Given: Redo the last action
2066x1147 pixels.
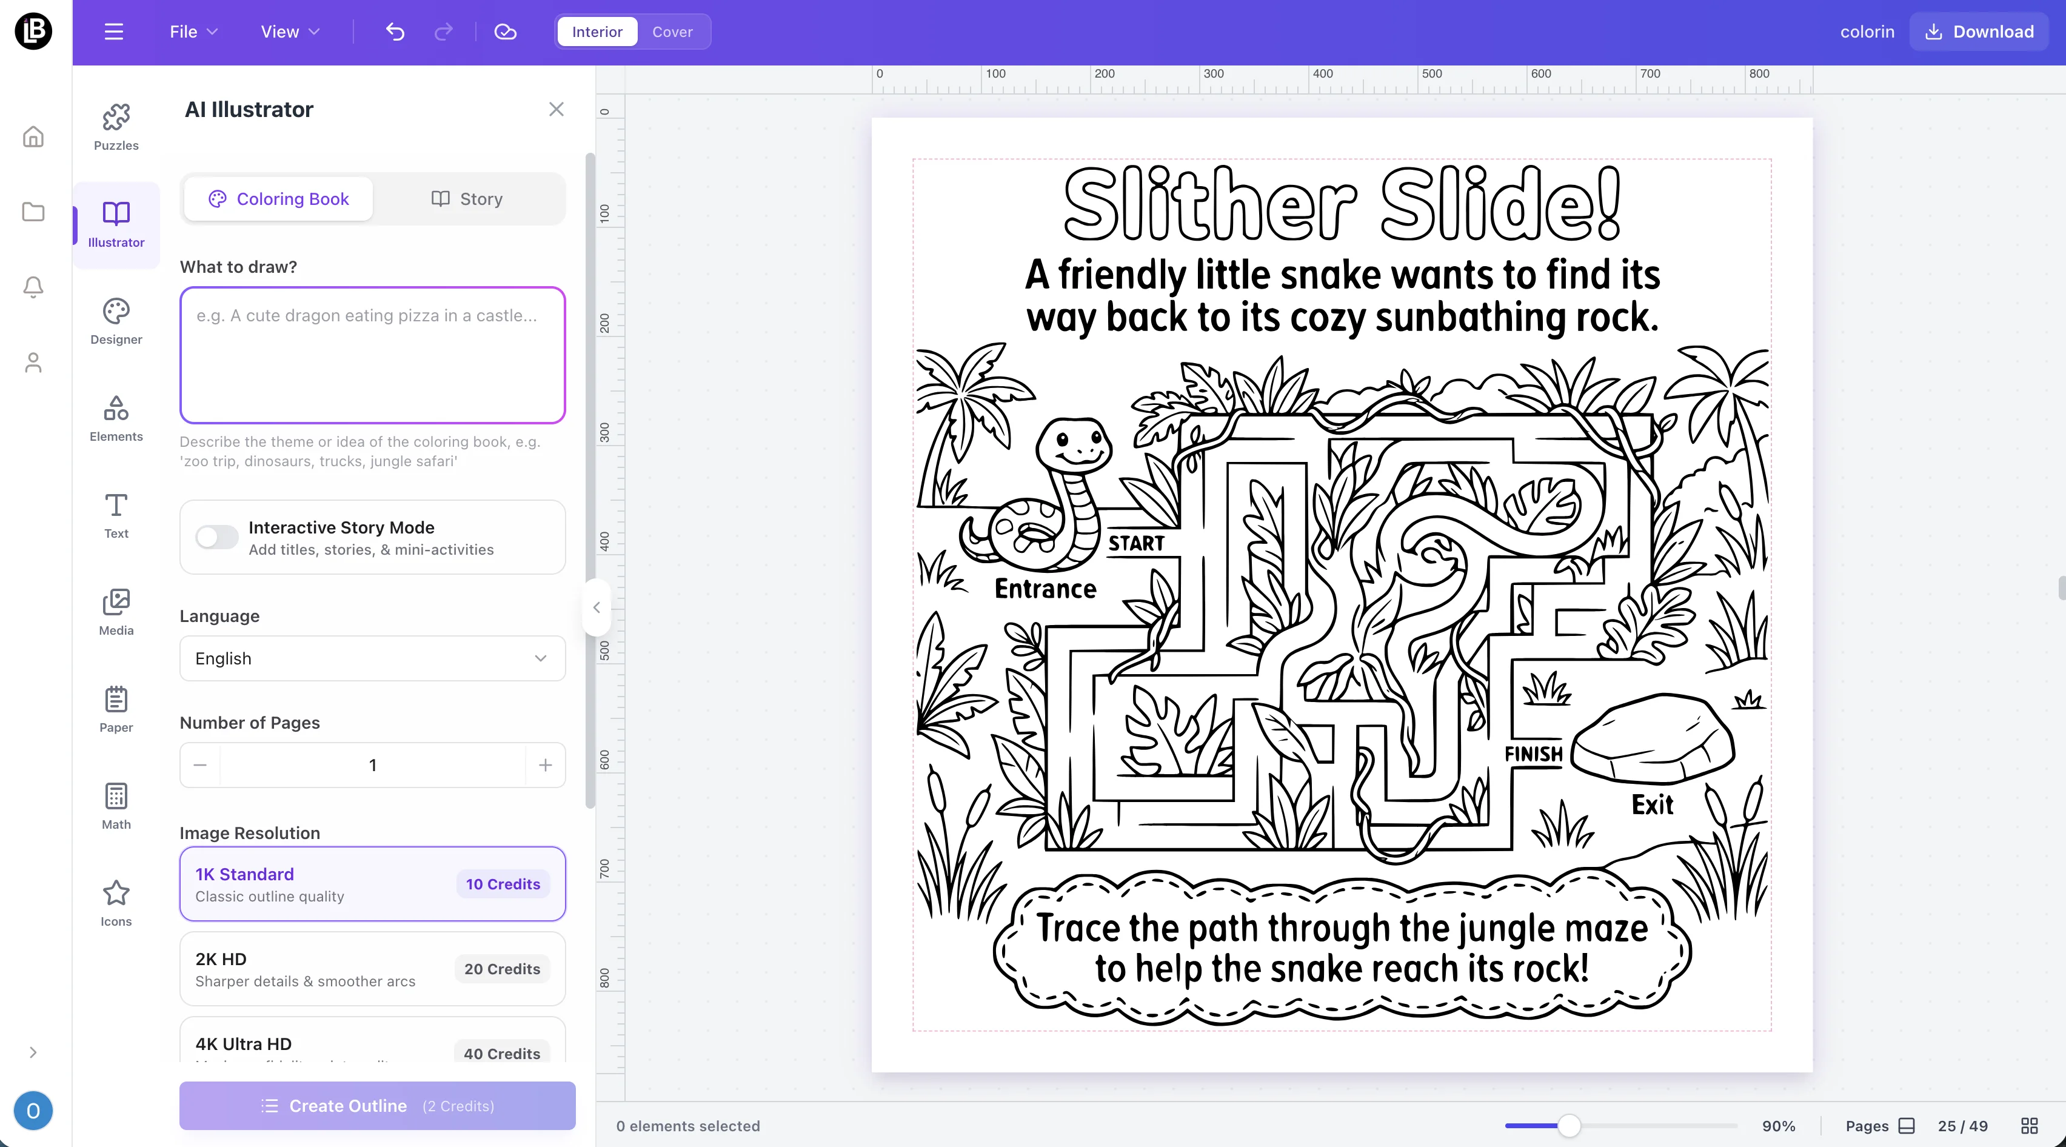Looking at the screenshot, I should coord(444,32).
